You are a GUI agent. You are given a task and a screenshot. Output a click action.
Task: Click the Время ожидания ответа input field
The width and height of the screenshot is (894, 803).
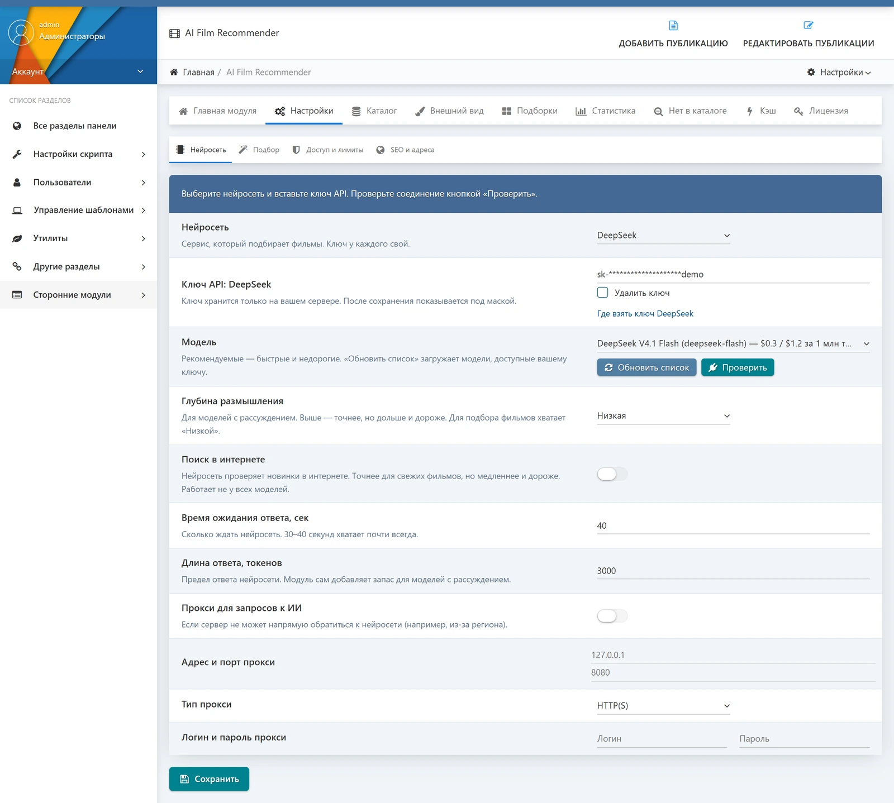coord(733,525)
